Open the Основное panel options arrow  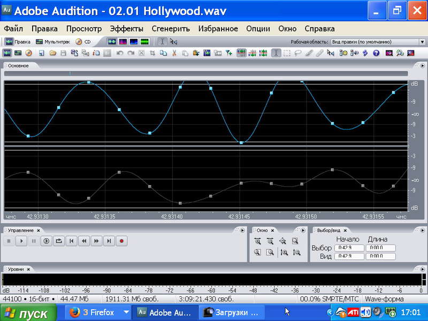pyautogui.click(x=422, y=66)
